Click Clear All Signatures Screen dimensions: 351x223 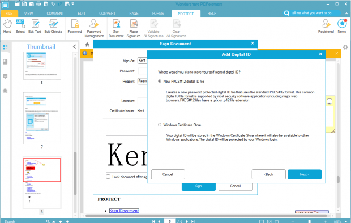[x=177, y=28]
